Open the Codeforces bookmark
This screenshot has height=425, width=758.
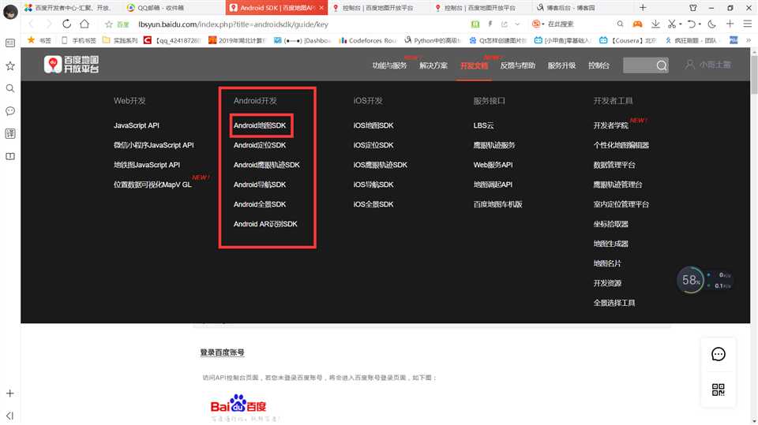[x=367, y=40]
